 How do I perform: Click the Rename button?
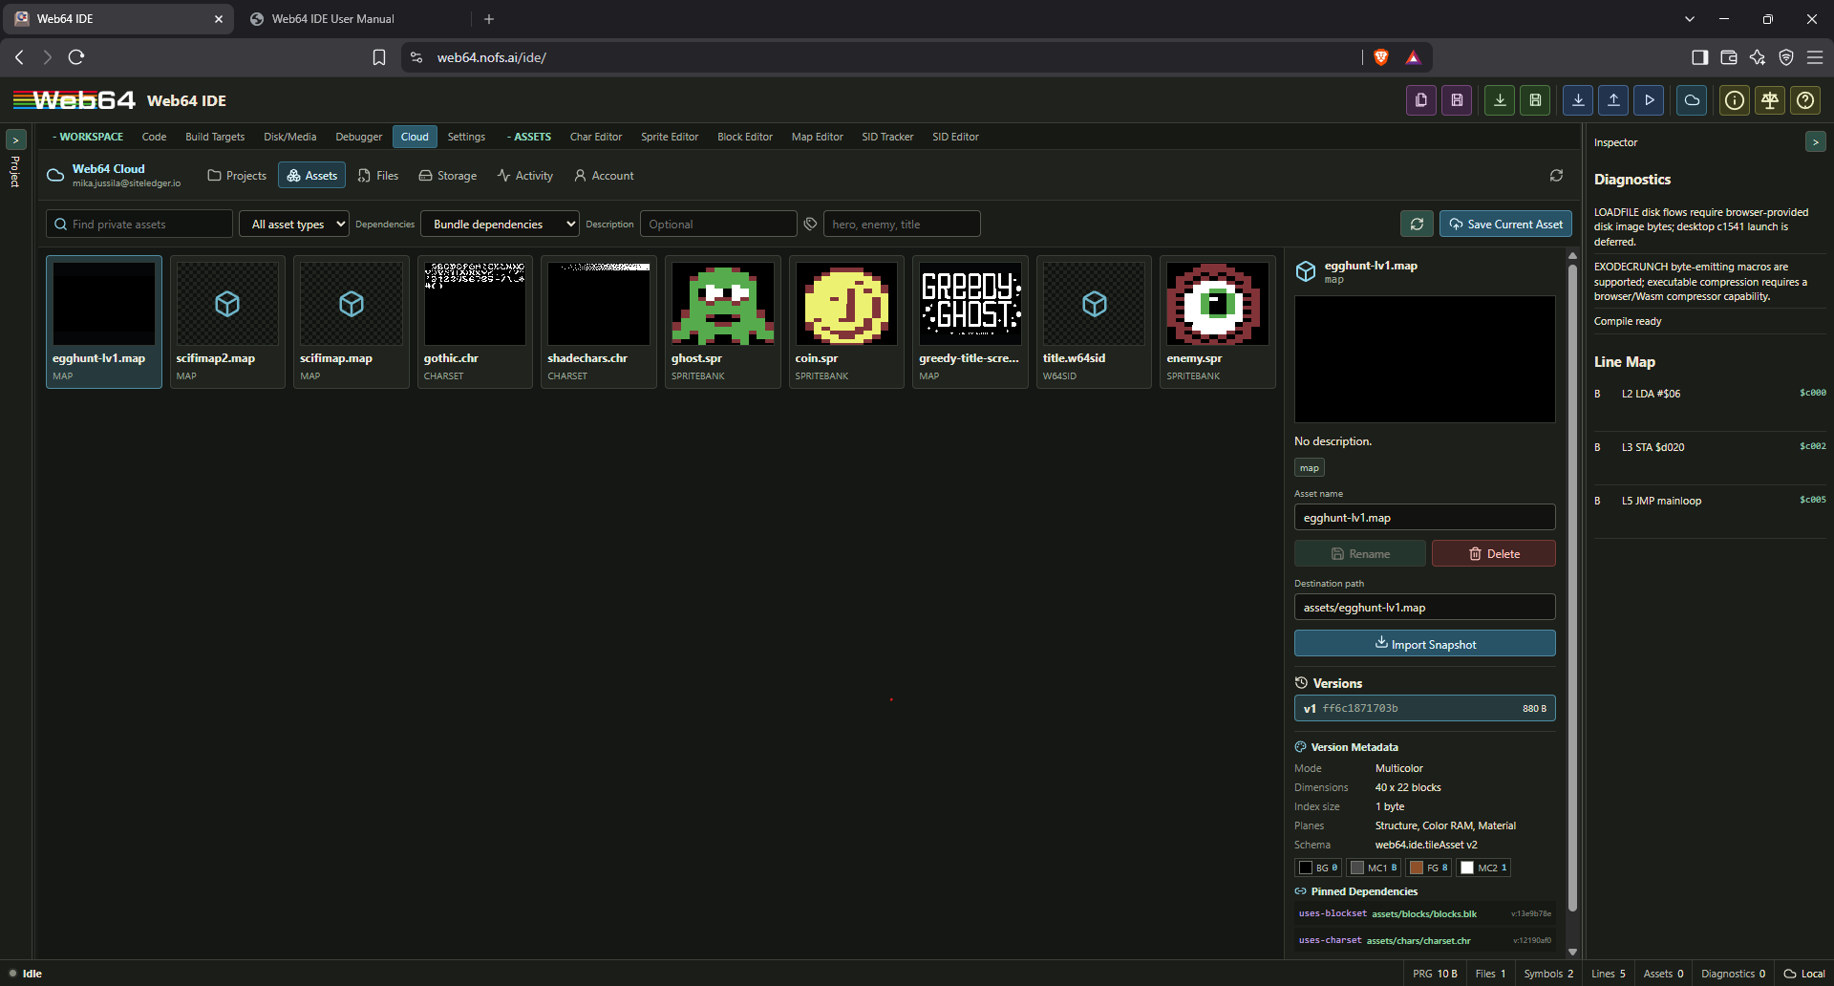pyautogui.click(x=1360, y=553)
